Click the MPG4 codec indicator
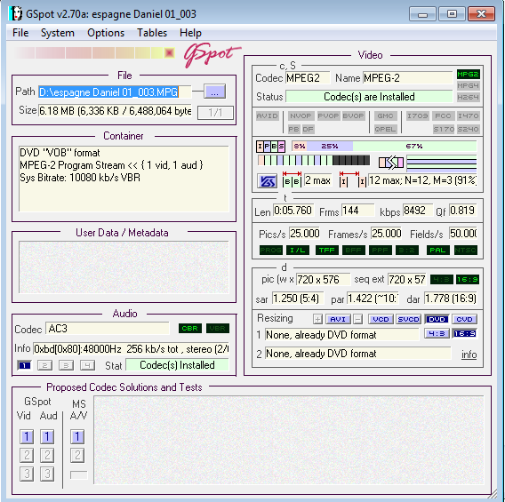 [x=469, y=86]
